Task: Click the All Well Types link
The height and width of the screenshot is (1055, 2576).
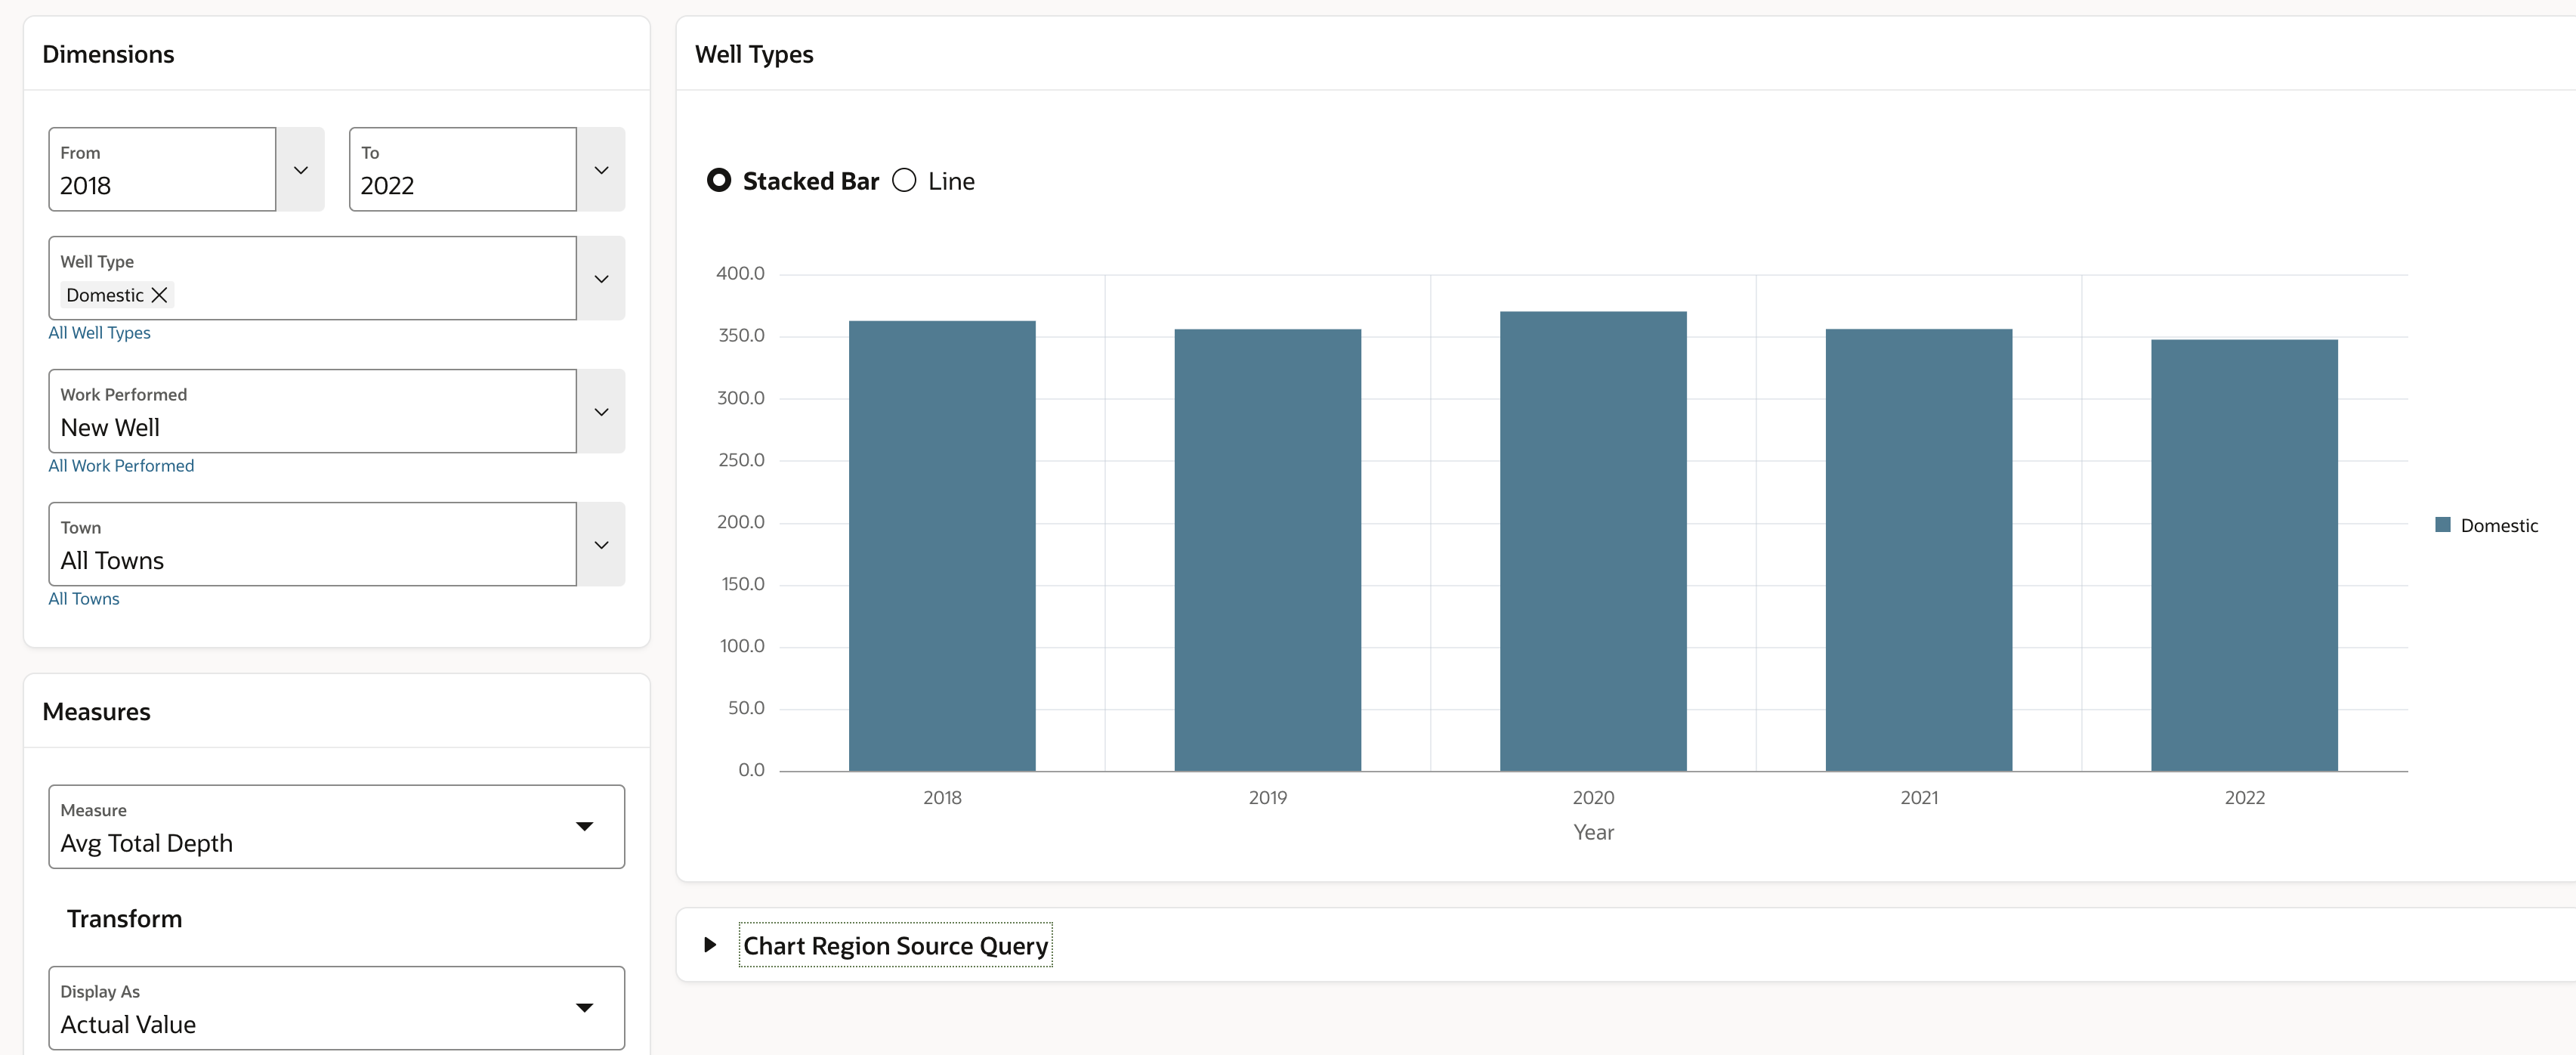Action: click(x=99, y=332)
